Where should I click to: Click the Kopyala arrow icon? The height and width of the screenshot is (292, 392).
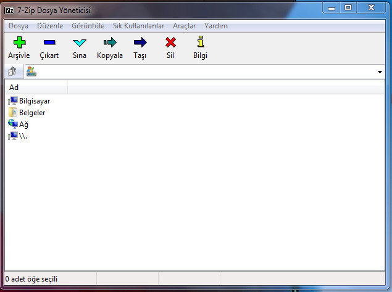[110, 43]
